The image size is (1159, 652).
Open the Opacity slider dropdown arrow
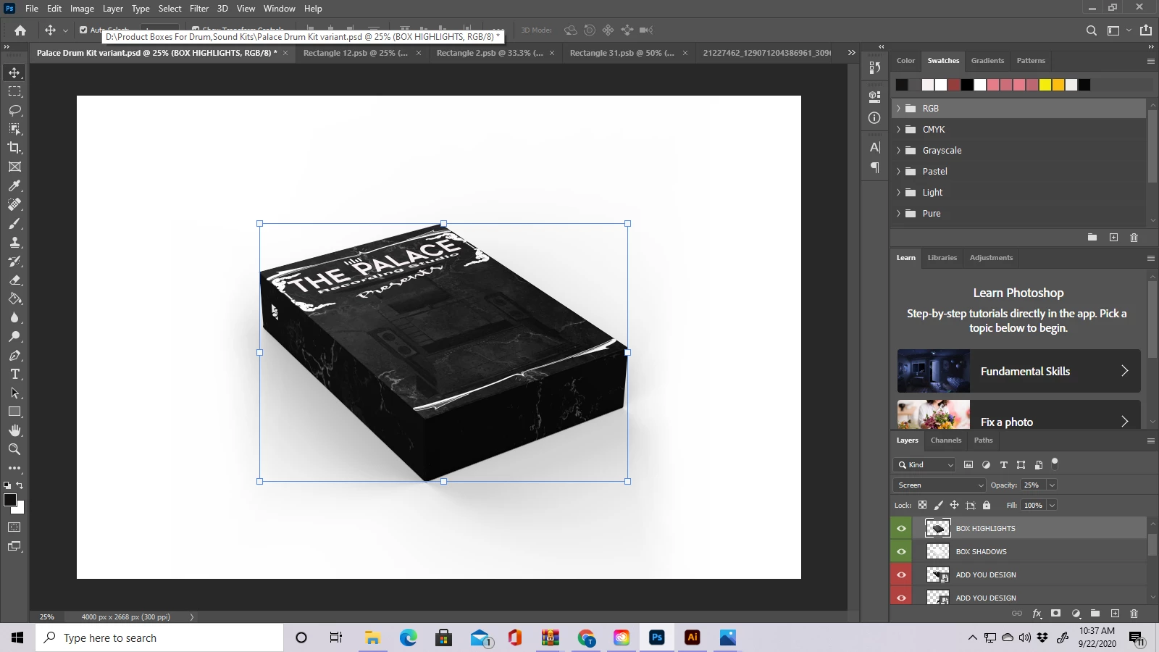click(x=1052, y=485)
